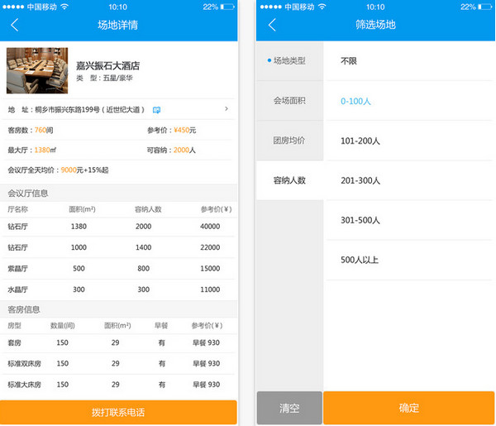Tap the price 22000 cell

[x=210, y=247]
